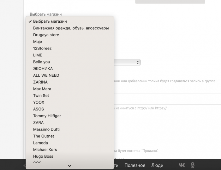Screen dimensions: 221x170
Task: Choose ЭКОНИКА from the list
Action: [70, 68]
